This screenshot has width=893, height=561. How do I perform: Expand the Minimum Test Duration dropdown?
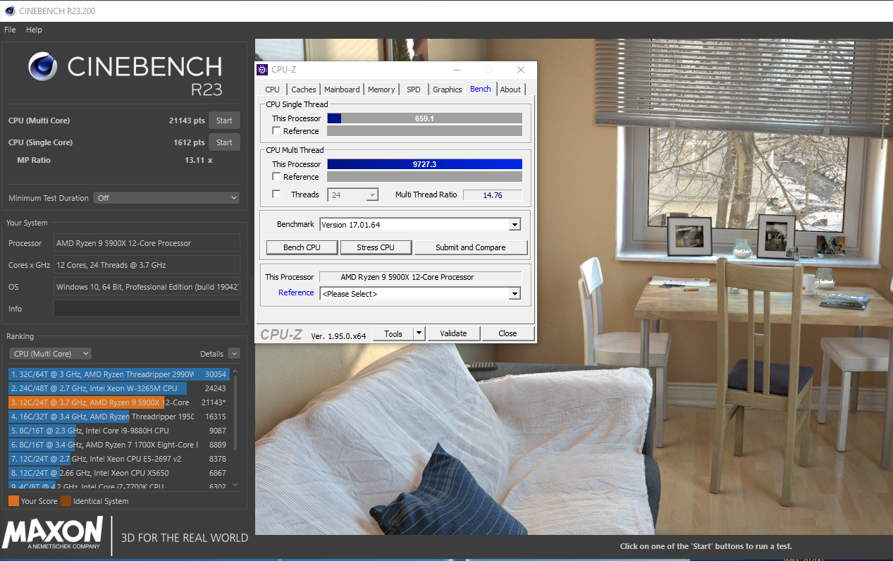166,198
